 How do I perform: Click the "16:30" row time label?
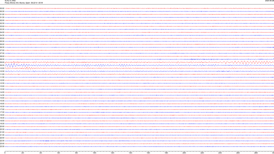click(x=2, y=106)
